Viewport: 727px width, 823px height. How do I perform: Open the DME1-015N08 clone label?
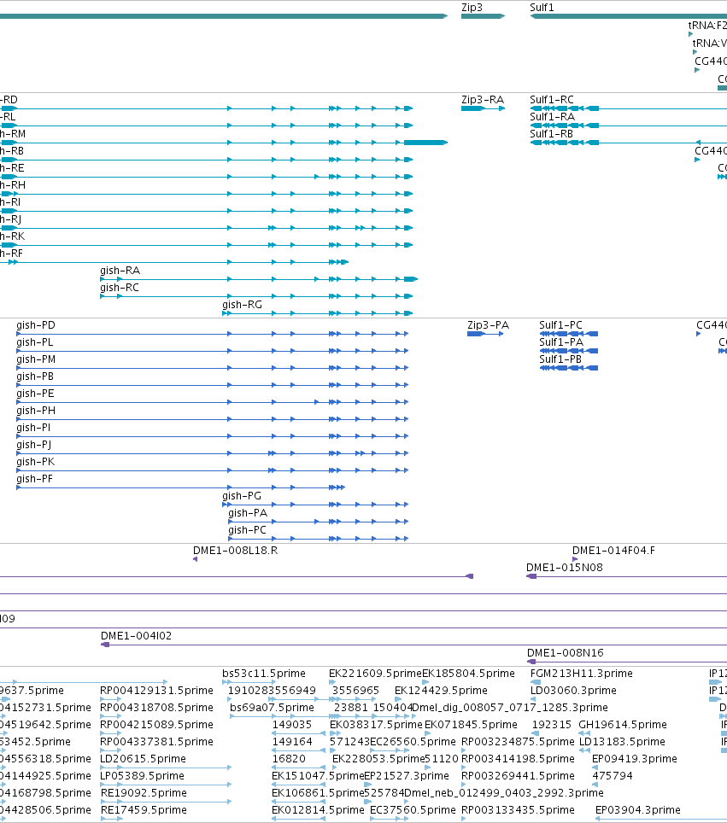click(x=564, y=568)
